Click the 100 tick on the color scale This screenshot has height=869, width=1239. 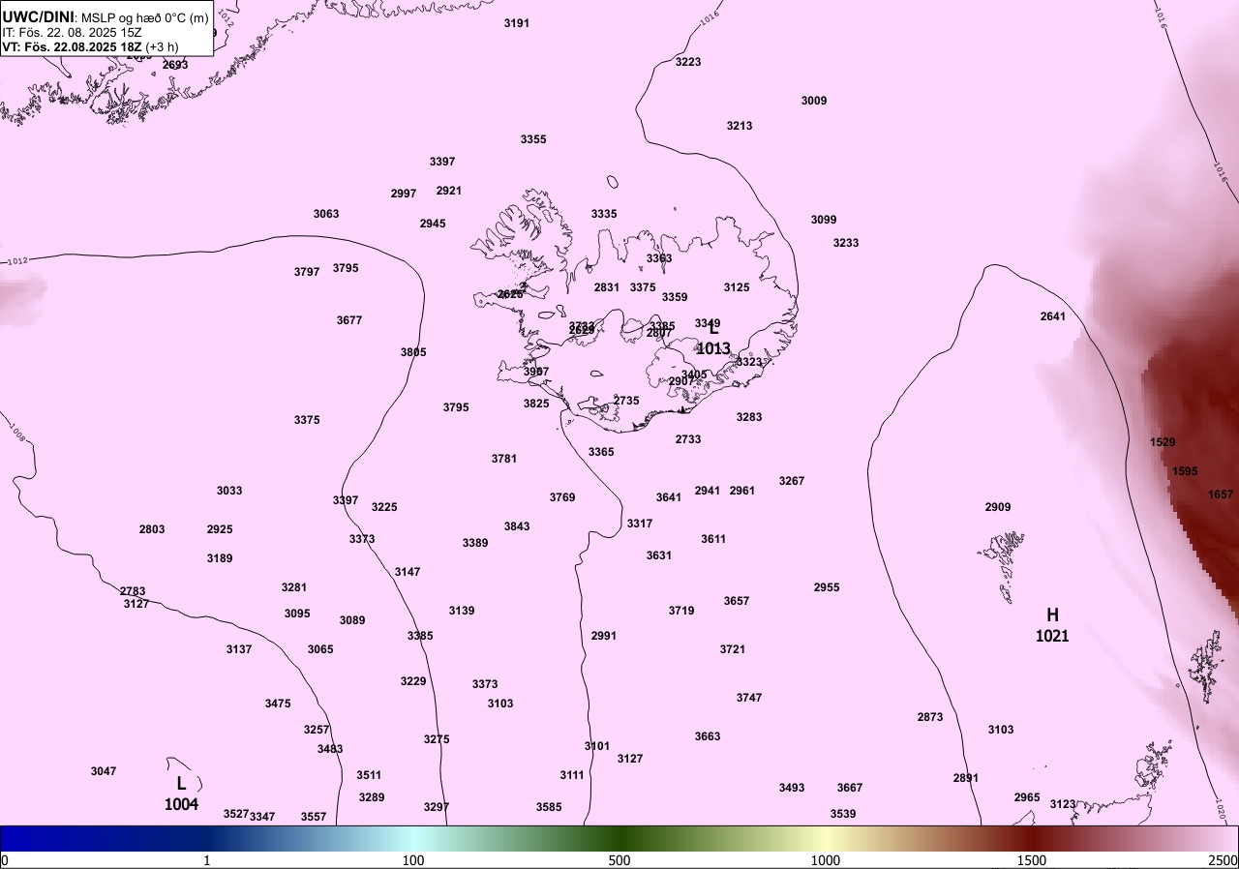click(x=413, y=861)
